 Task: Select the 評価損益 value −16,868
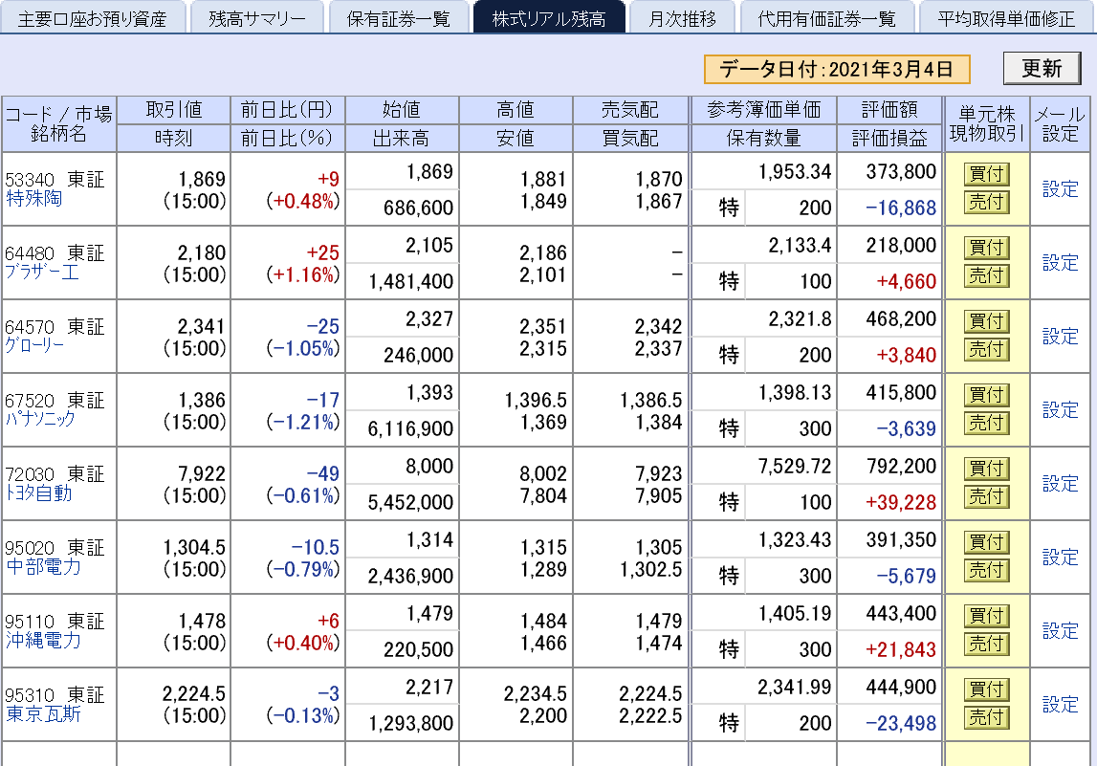pos(900,208)
